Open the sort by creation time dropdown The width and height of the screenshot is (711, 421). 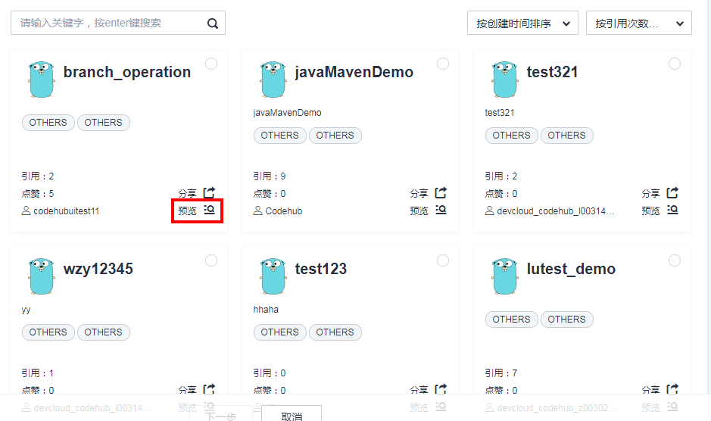click(x=522, y=23)
